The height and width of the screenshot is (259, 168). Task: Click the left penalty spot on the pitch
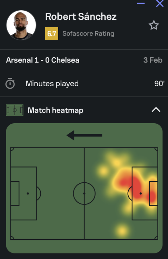tap(28, 193)
